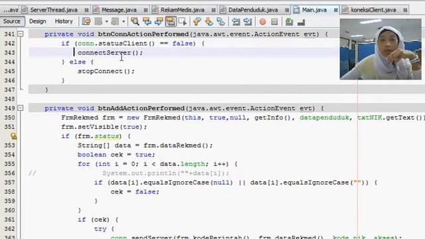Screen dimensions: 425x239
Task: Click the lightbulb hint icon beside frm.status
Action: click(x=13, y=136)
